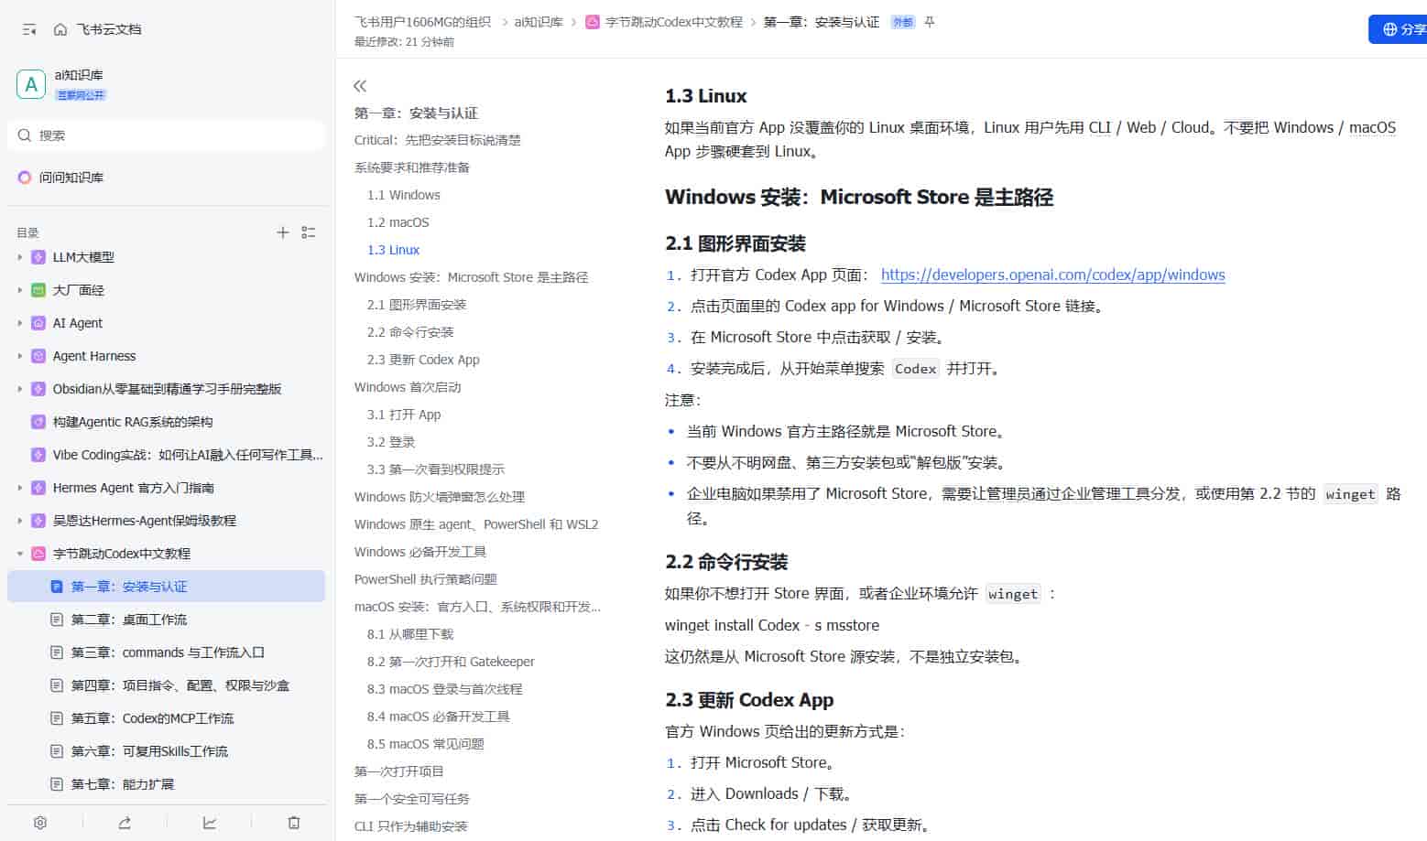Click the 外部 tag next to title
The height and width of the screenshot is (841, 1427).
click(x=903, y=22)
